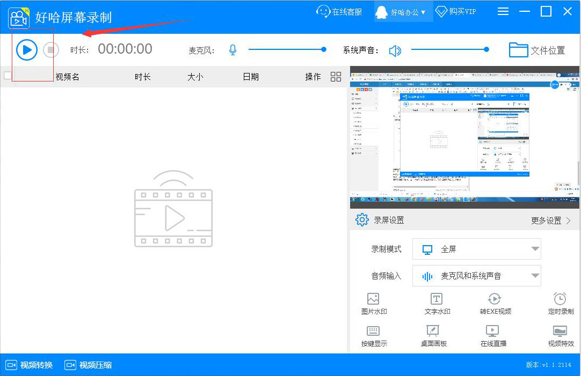Open 文字水印 text watermark
Image resolution: width=581 pixels, height=376 pixels.
click(437, 304)
